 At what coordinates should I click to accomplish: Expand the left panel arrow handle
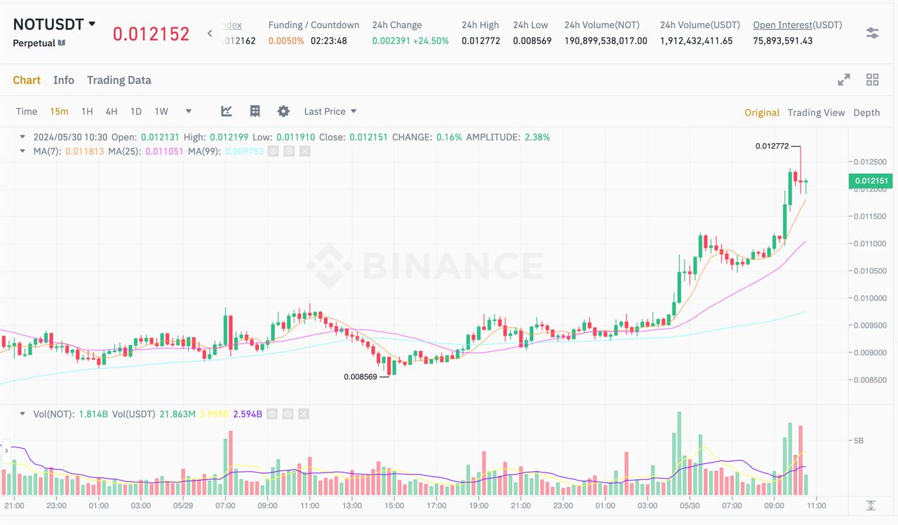[x=6, y=451]
